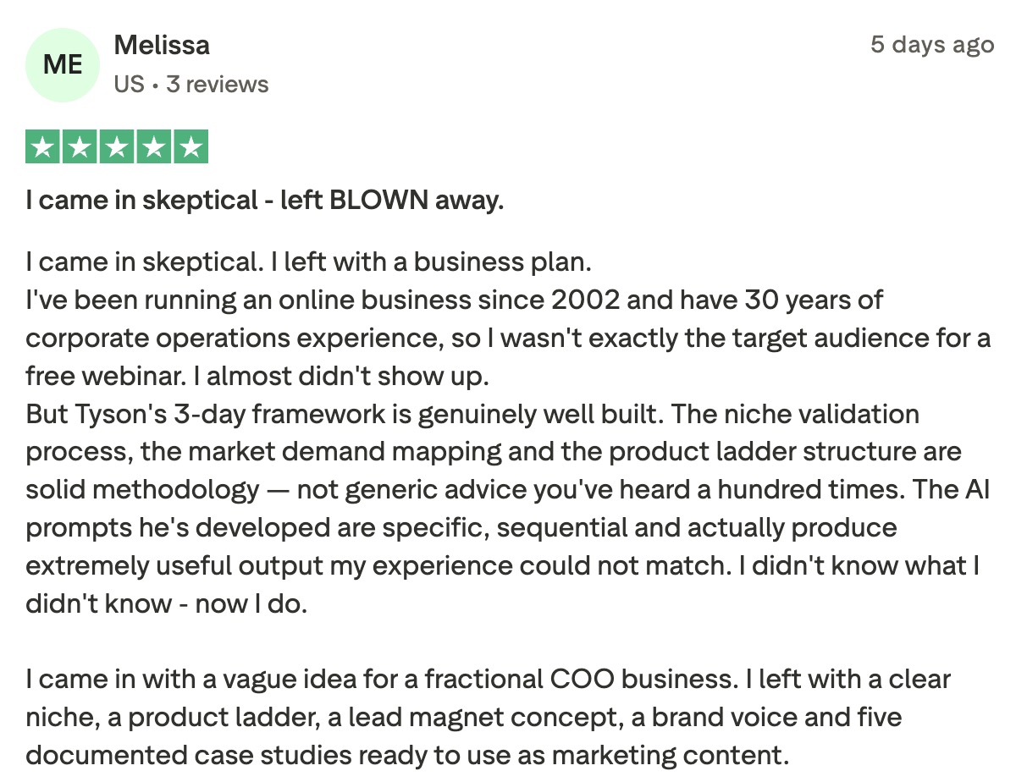Click the '3 reviews' count text
Viewport: 1016px width, 782px height.
(218, 85)
